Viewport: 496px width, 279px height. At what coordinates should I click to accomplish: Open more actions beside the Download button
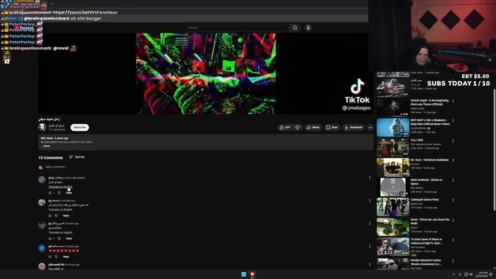pos(370,127)
